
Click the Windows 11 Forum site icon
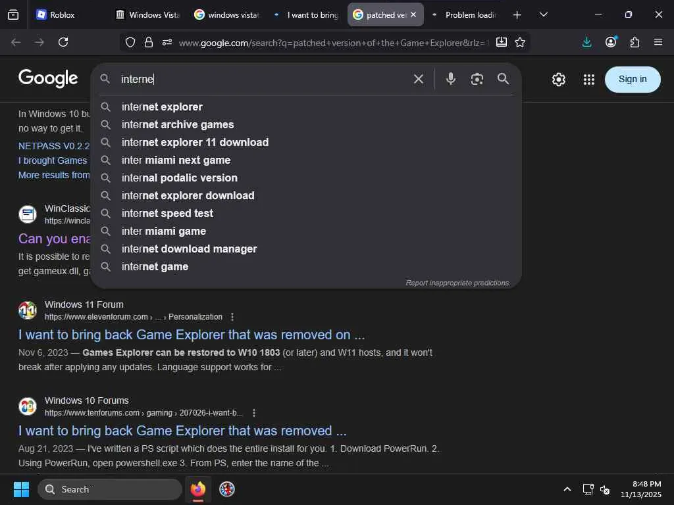pos(28,310)
